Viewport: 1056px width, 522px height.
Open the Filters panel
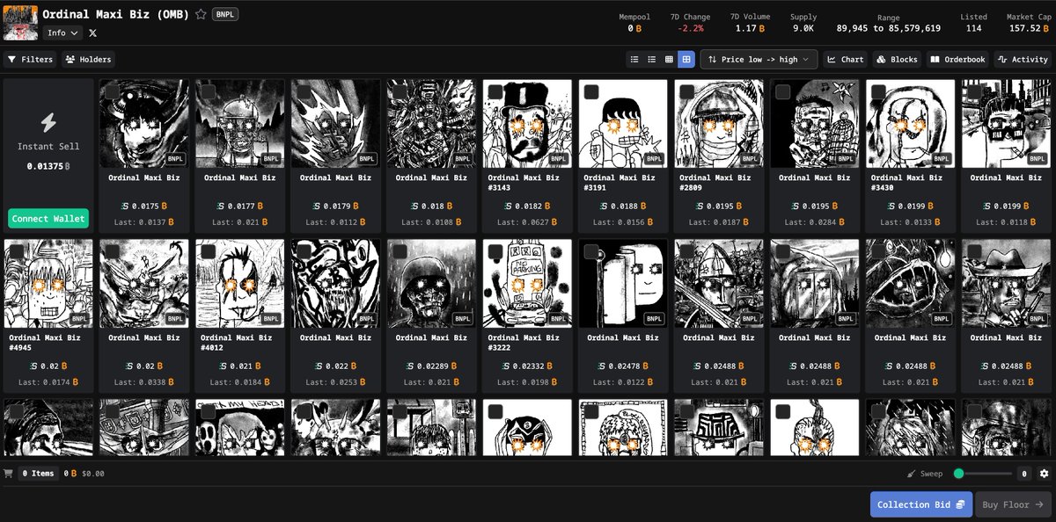(x=30, y=59)
